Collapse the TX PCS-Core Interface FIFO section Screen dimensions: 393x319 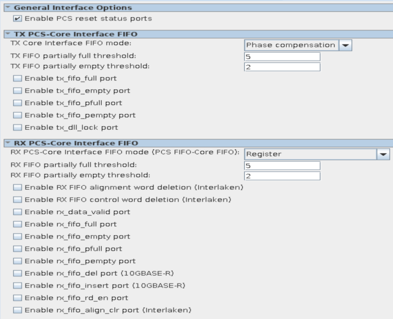coord(7,34)
